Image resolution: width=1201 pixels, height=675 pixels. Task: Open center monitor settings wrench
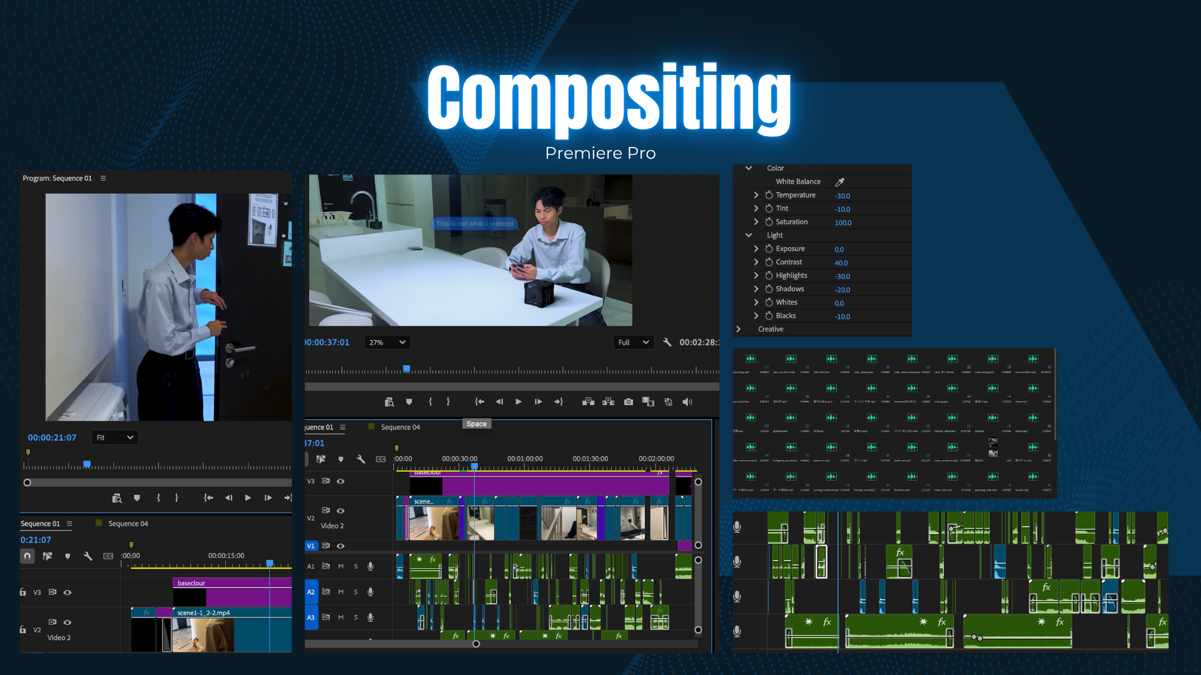pyautogui.click(x=667, y=342)
